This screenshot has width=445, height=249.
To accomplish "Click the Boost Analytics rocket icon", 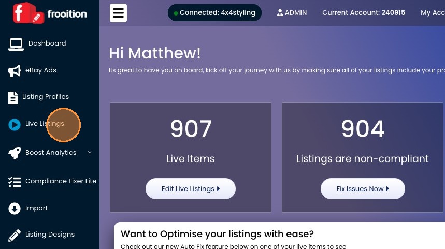I will coord(15,153).
